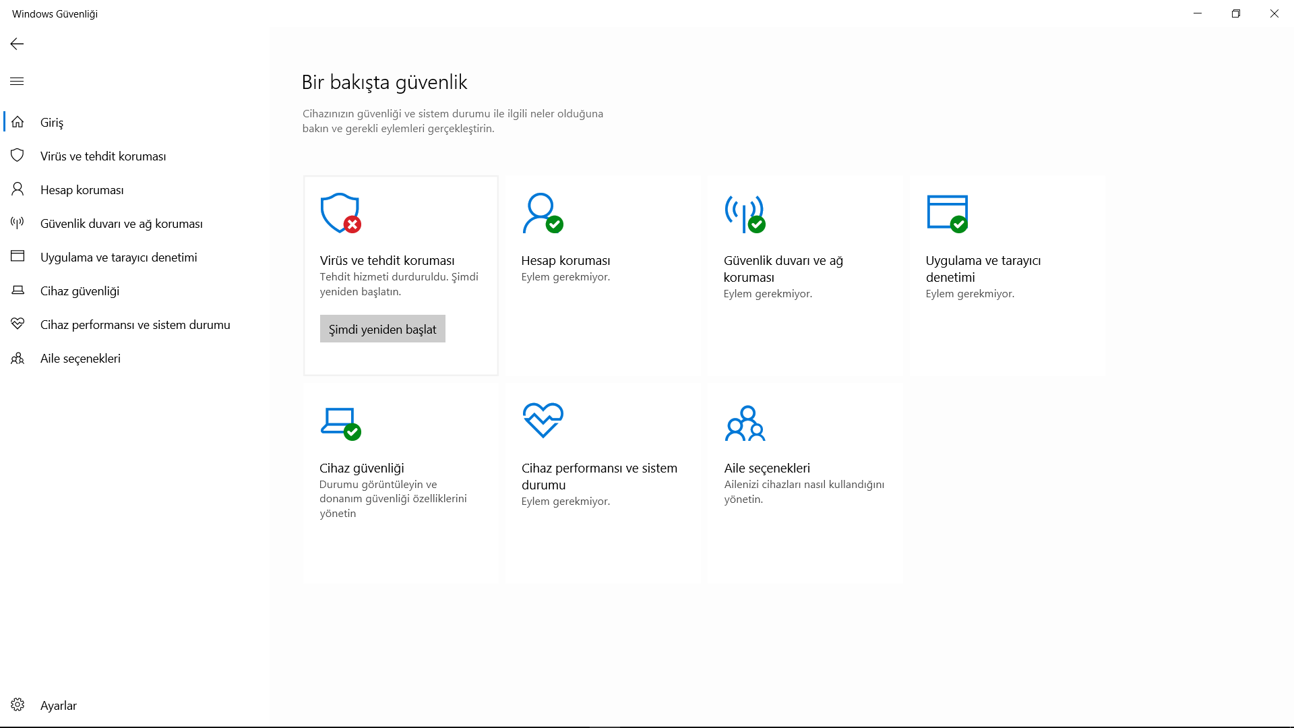Open Uygulama ve tarayıcı denetimi in sidebar

pyautogui.click(x=135, y=257)
